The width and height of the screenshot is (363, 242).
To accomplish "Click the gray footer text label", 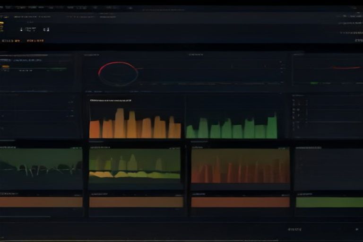I will coord(295,229).
